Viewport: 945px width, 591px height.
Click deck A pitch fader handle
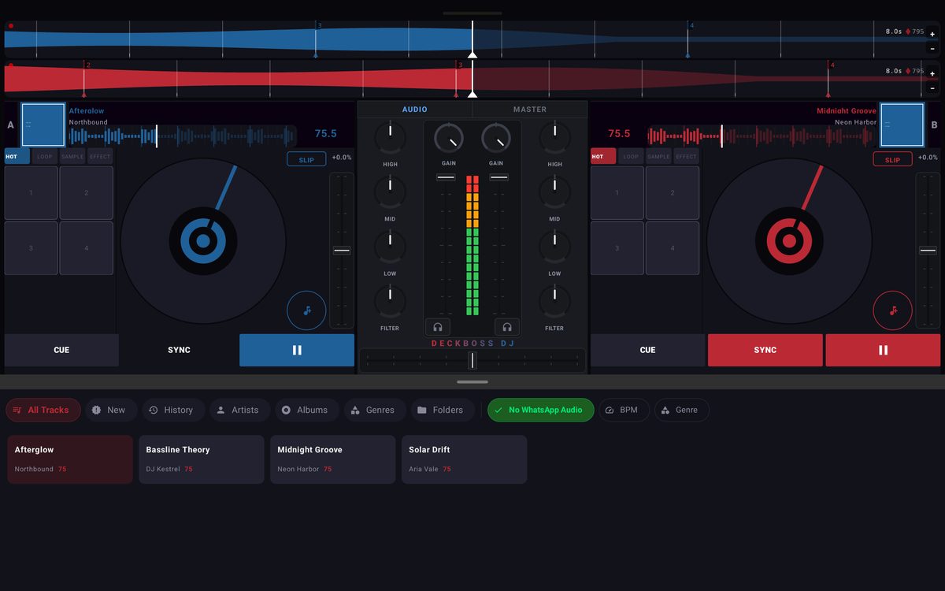click(x=342, y=250)
